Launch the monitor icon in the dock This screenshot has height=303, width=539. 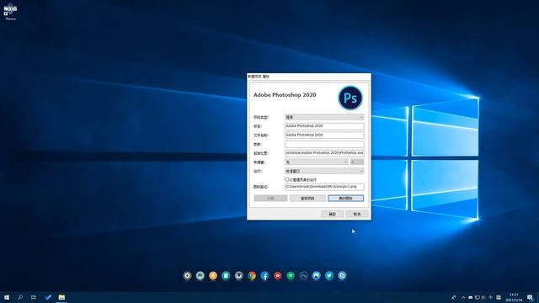[200, 275]
